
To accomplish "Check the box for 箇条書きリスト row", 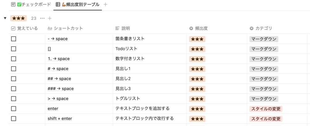I will [14, 39].
